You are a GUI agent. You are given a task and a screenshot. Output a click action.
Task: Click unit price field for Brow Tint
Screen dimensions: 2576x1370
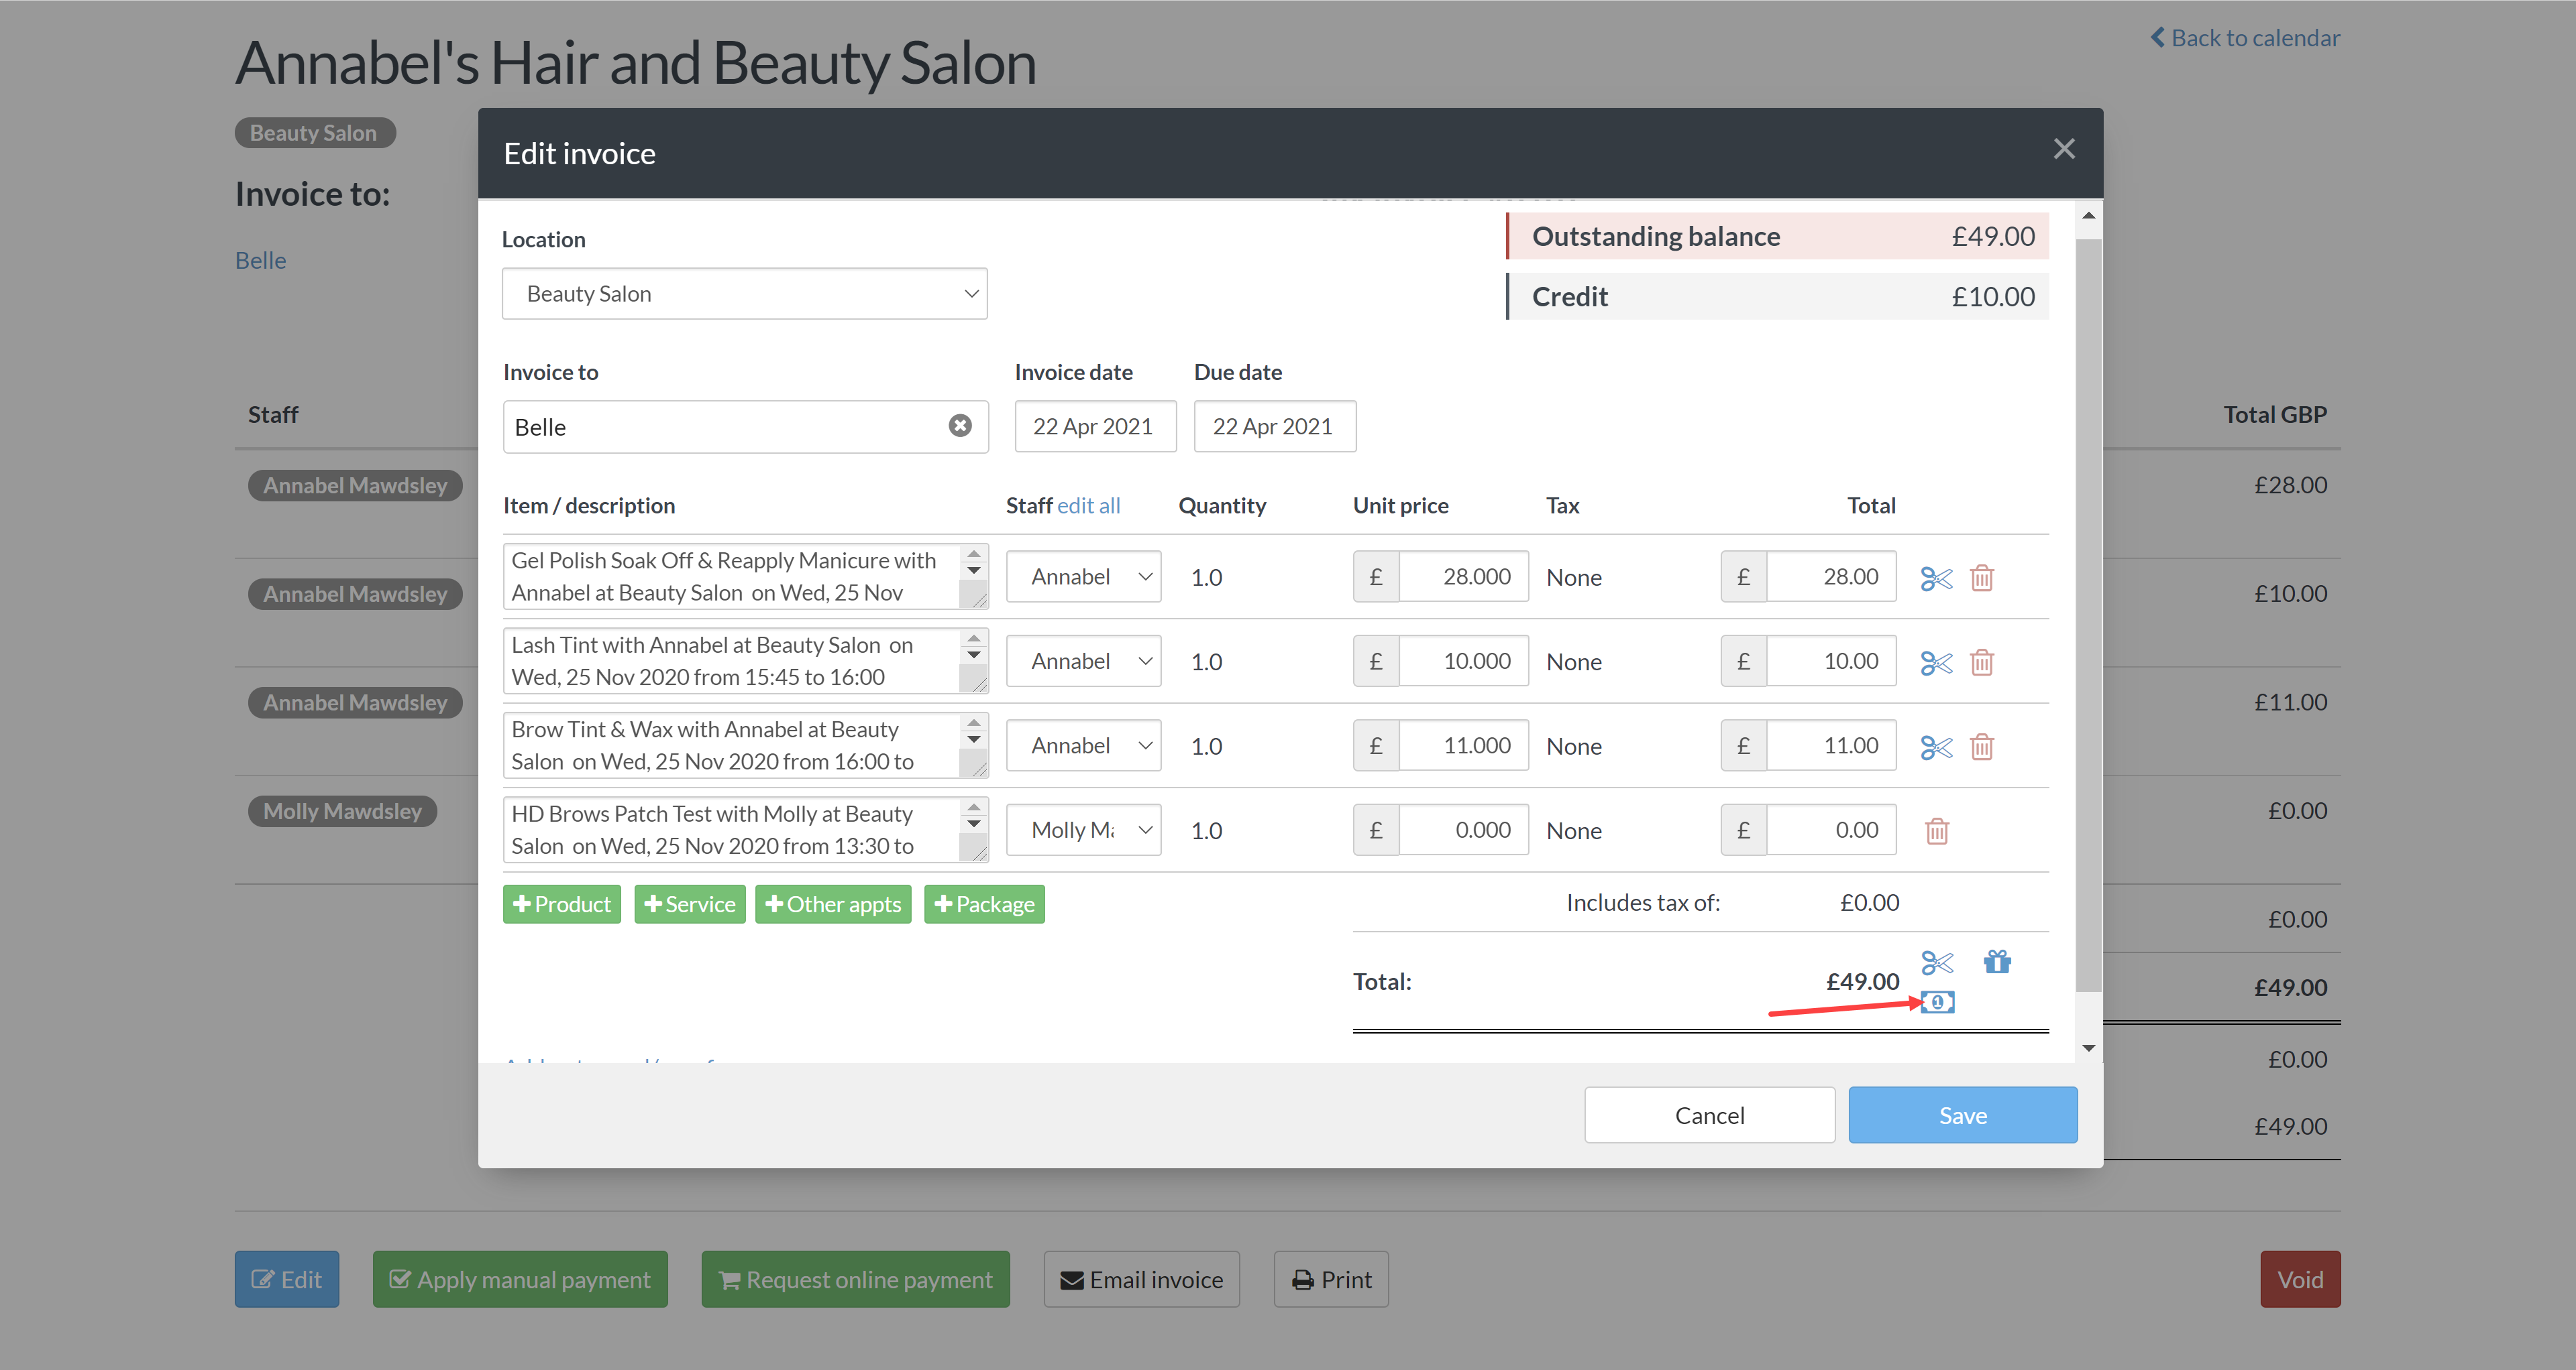(x=1463, y=745)
